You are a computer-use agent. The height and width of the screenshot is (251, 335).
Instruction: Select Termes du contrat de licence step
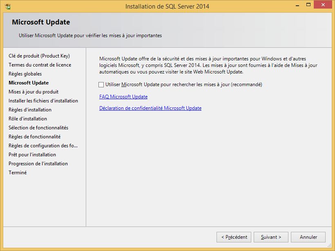[40, 65]
